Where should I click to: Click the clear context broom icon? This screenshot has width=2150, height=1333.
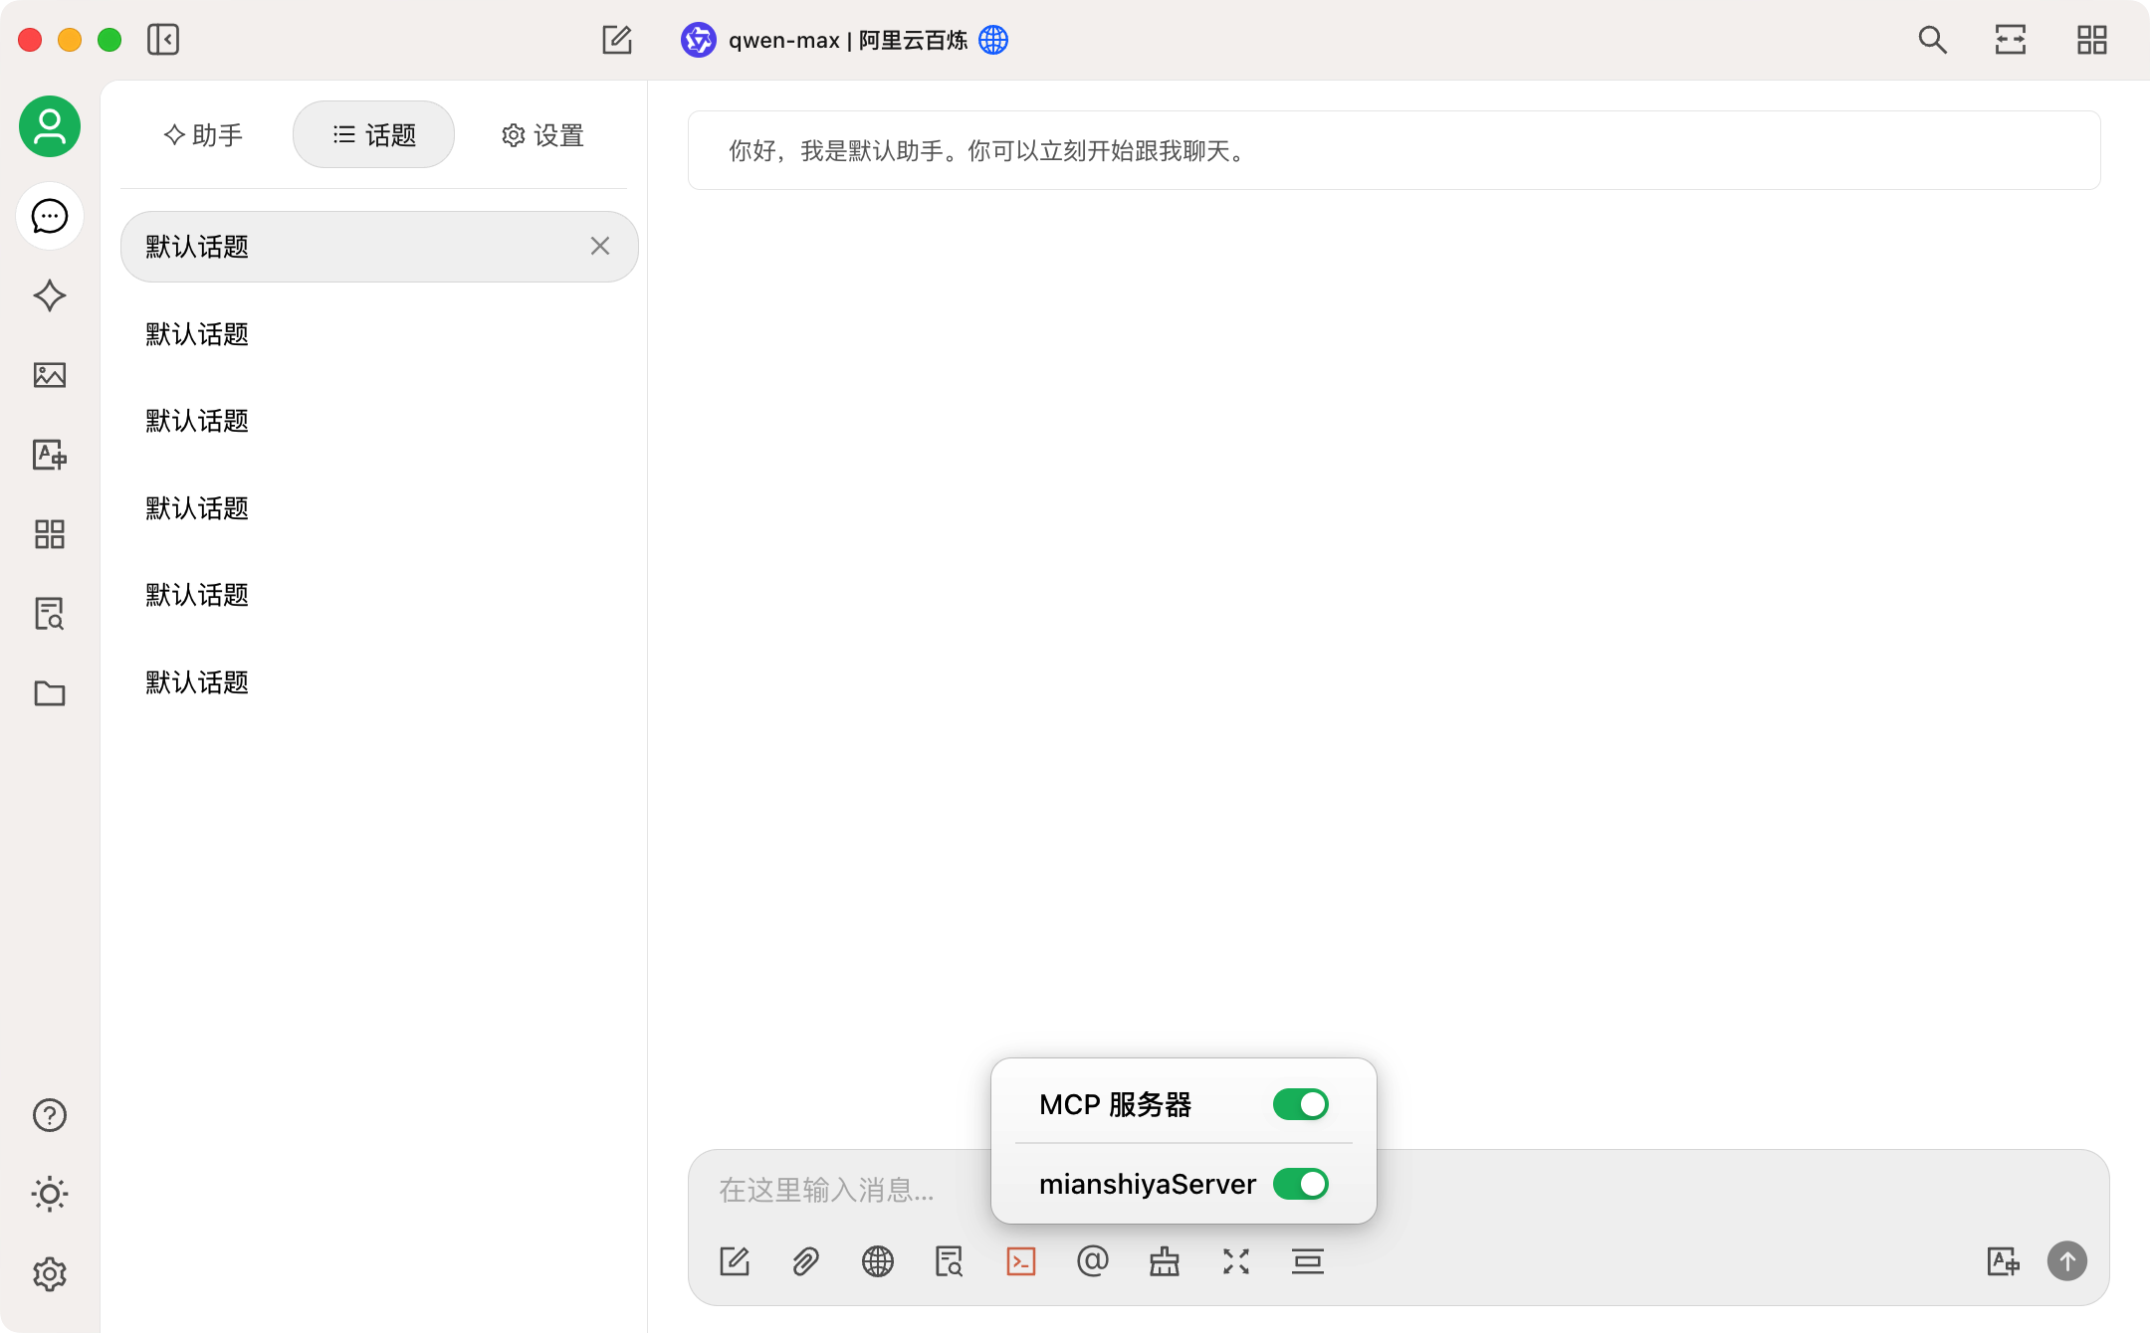pyautogui.click(x=1164, y=1261)
